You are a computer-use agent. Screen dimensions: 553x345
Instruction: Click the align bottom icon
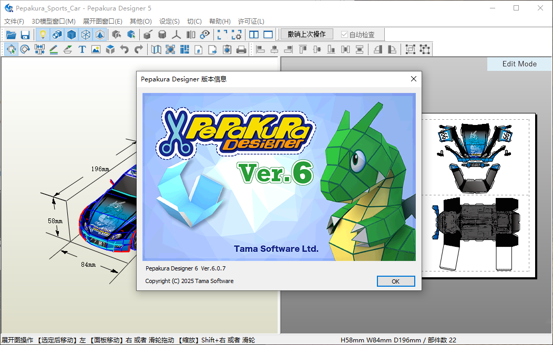pos(331,49)
